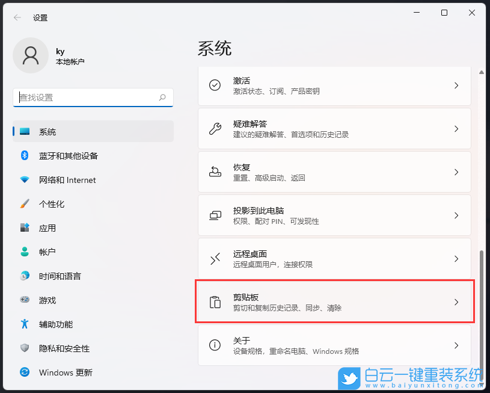490x393 pixels.
Task: Select the clock icon for 时间和语言
Action: click(24, 276)
